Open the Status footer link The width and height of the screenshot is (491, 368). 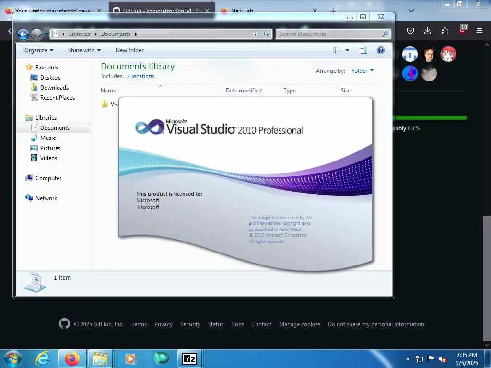coord(216,324)
